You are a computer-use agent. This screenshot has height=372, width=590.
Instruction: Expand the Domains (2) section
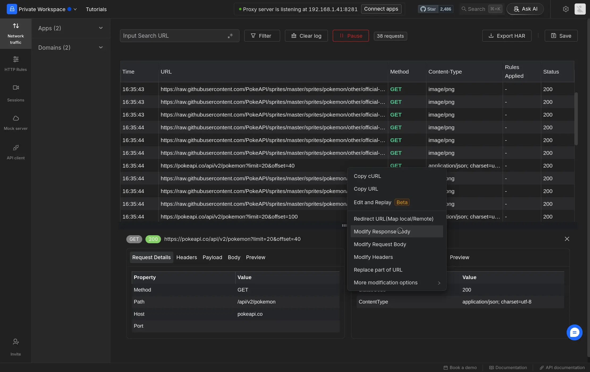coord(71,48)
